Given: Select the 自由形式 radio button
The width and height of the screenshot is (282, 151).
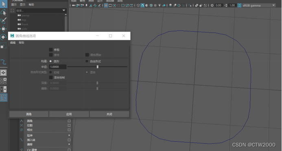Looking at the screenshot, I should 87,61.
